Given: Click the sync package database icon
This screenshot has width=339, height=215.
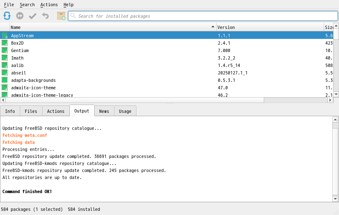Looking at the screenshot, I should click(7, 16).
